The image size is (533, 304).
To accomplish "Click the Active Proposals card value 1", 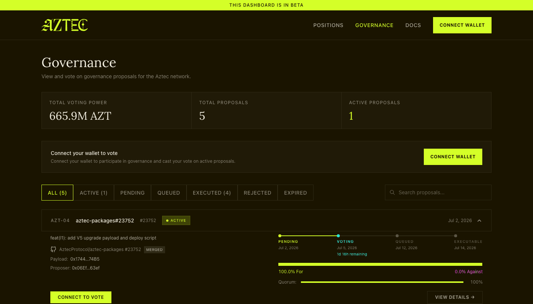I will pos(351,116).
